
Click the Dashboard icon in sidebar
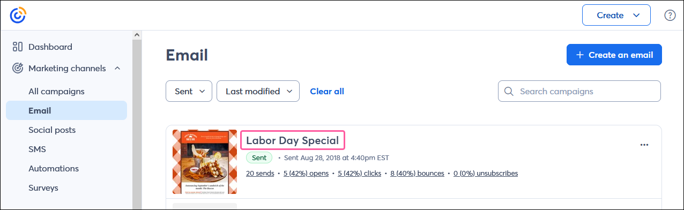click(17, 47)
